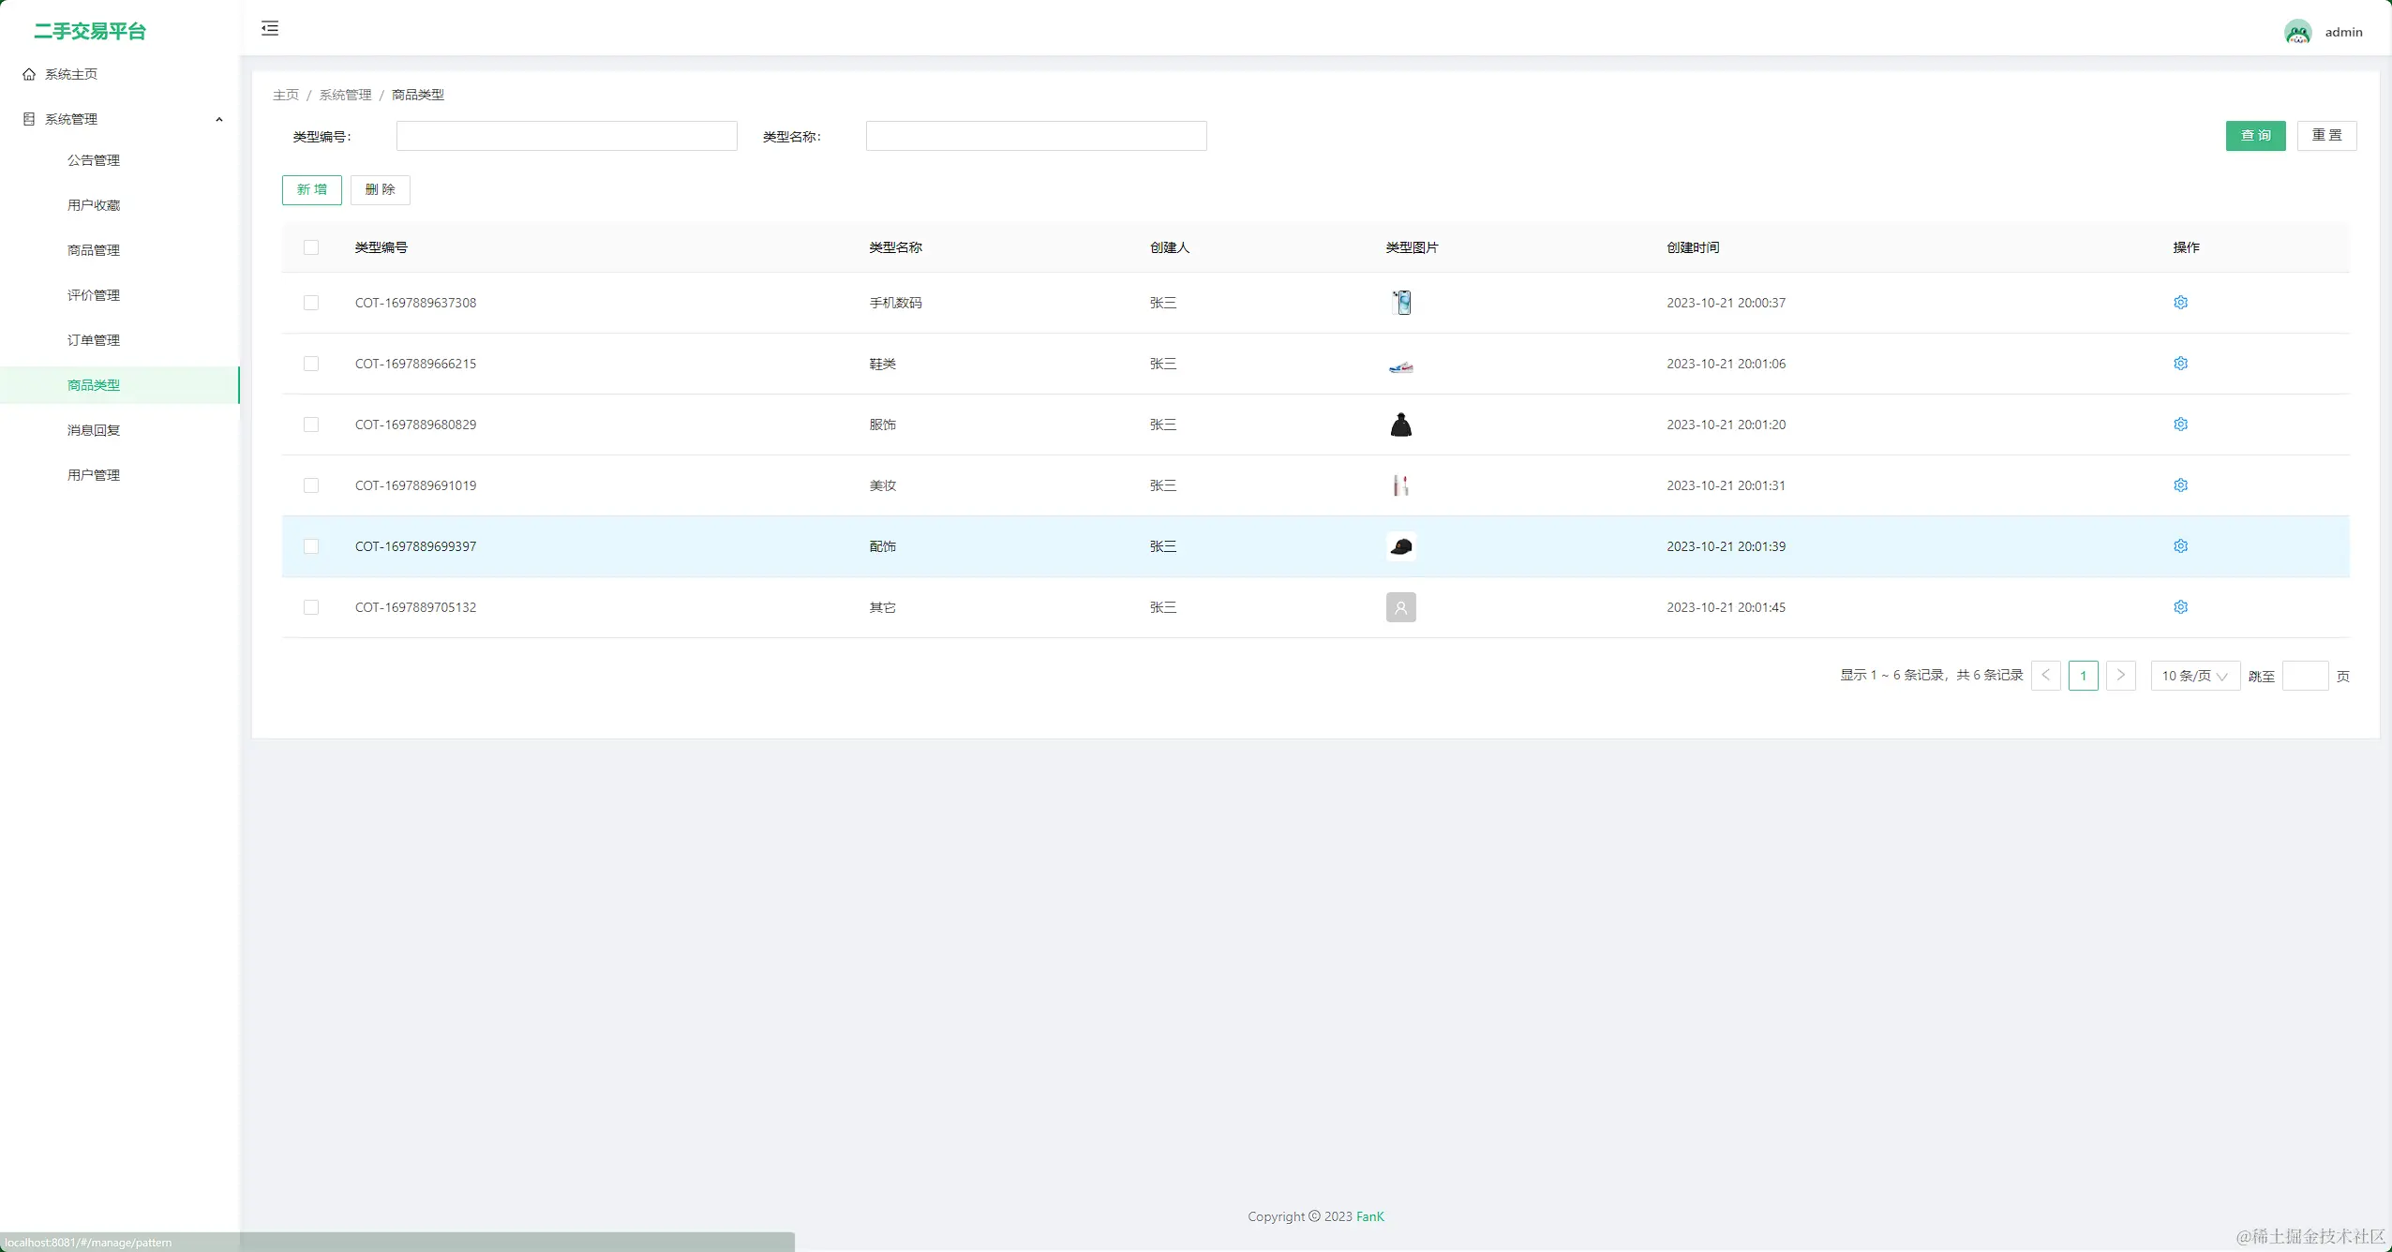This screenshot has height=1252, width=2392.
Task: Open 订单管理 in the sidebar
Action: tap(94, 340)
